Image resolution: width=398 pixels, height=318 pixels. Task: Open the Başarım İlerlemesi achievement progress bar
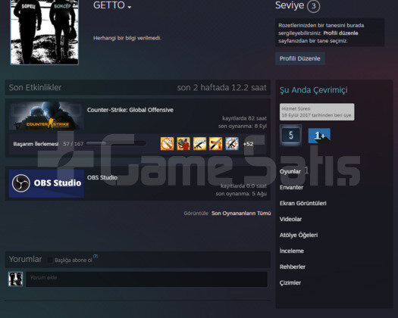point(116,144)
